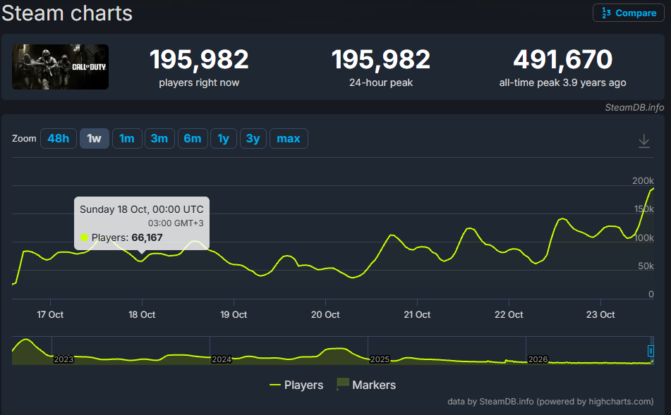Click the 17 Oct axis label
The height and width of the screenshot is (415, 671).
coord(50,314)
